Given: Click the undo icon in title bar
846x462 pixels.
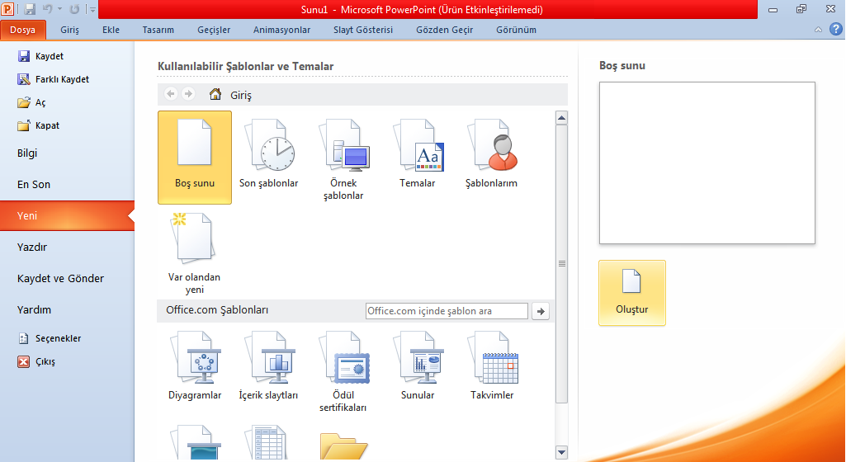Looking at the screenshot, I should [x=48, y=9].
